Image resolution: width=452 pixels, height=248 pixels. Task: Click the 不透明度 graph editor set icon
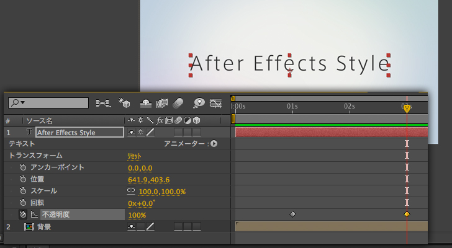(34, 215)
